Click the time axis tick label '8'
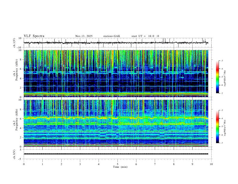This screenshot has width=238, height=184. pyautogui.click(x=174, y=164)
